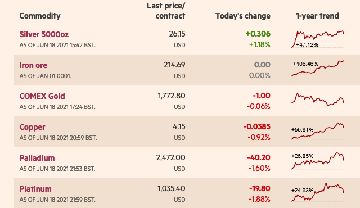The width and height of the screenshot is (360, 208).
Task: Open the Silver 5000oz commodity link
Action: 44,34
